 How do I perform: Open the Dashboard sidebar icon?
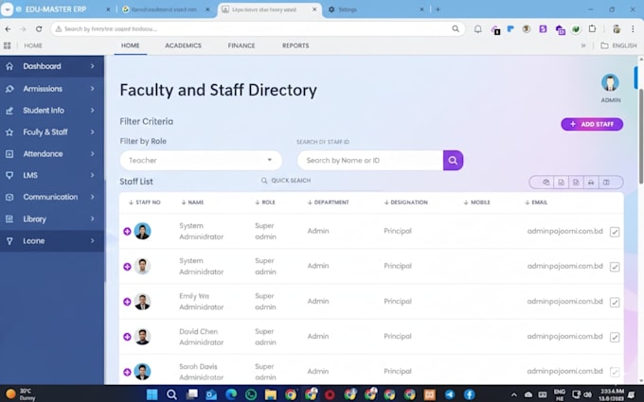click(x=9, y=66)
